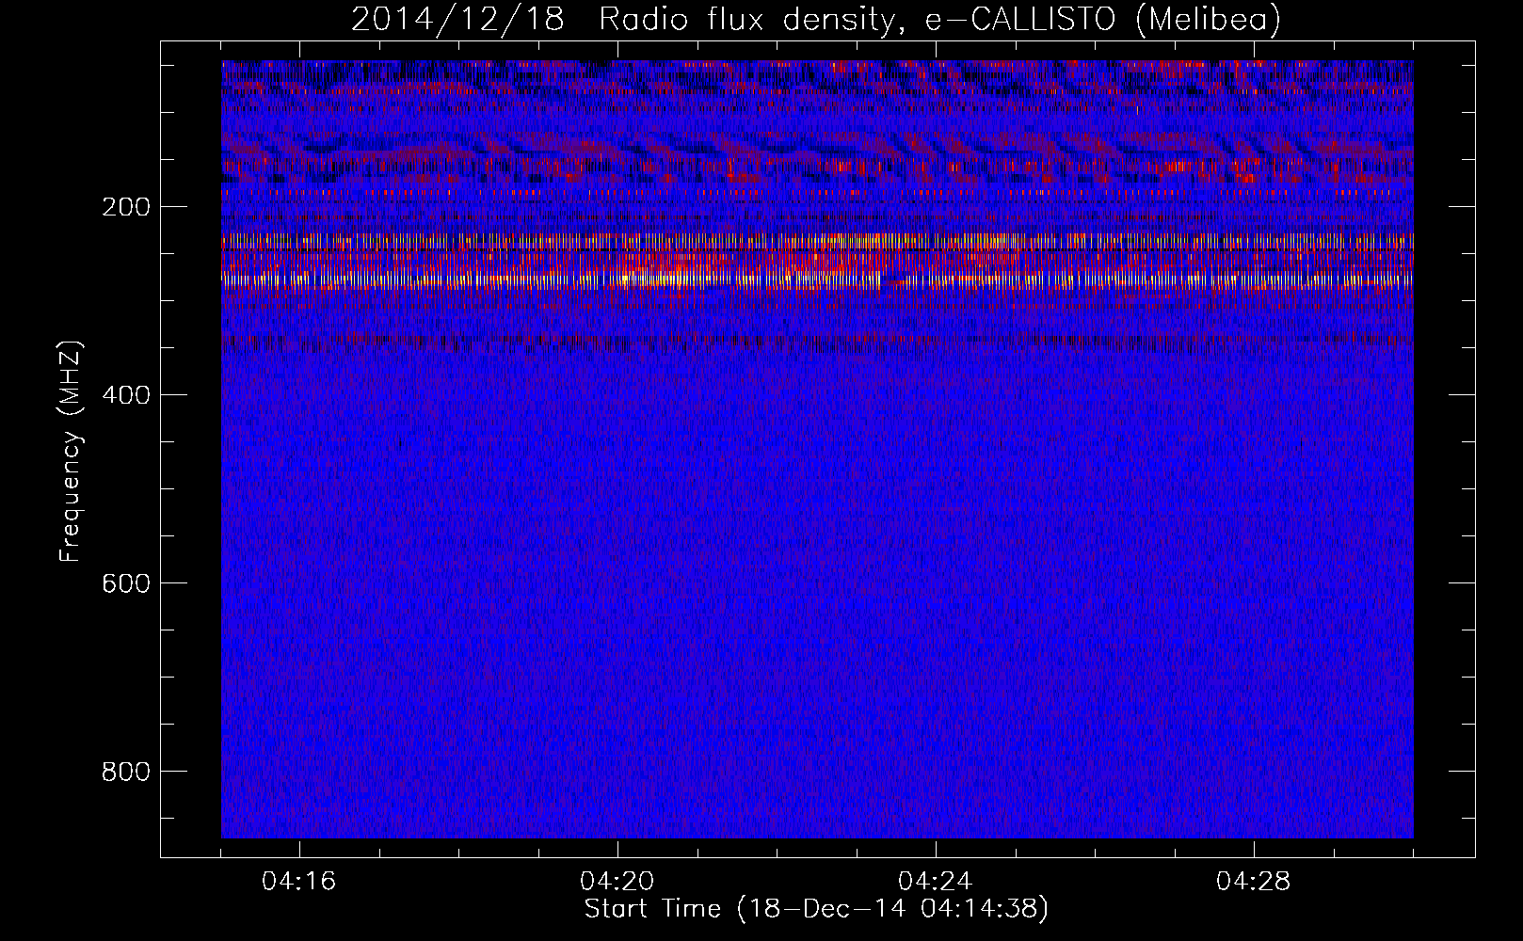
Task: Select the 800 frequency axis label
Action: pos(125,772)
